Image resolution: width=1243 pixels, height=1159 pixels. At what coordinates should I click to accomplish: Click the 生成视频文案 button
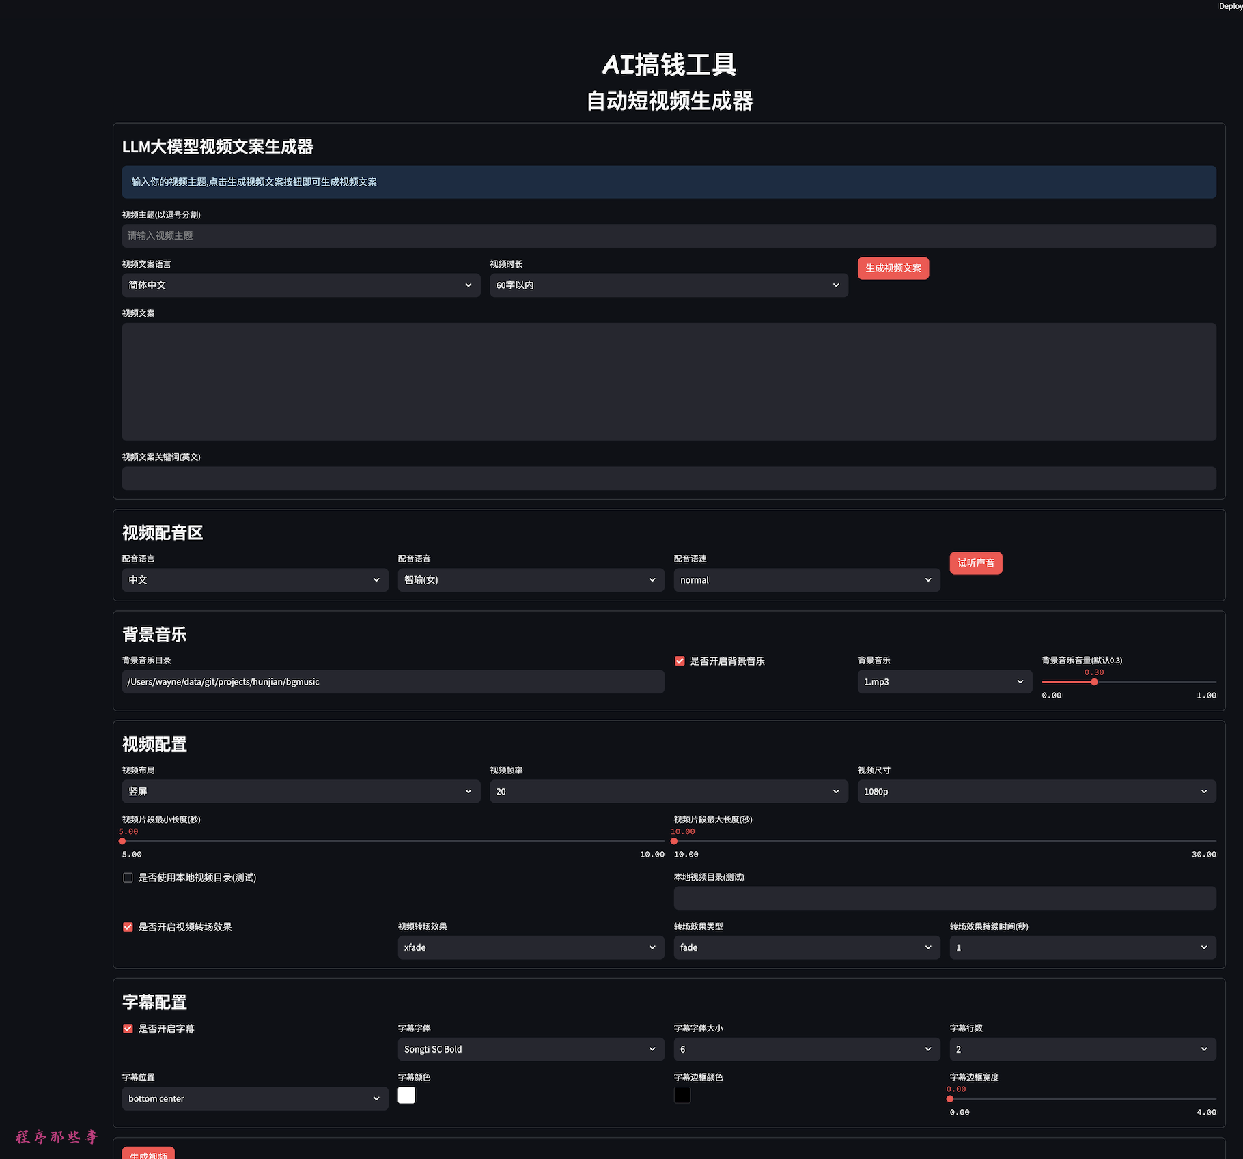[x=893, y=268]
